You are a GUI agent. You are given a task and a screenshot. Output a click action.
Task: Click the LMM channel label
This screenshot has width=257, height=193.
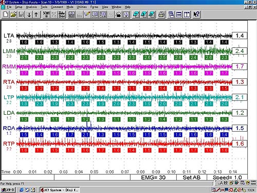9,51
